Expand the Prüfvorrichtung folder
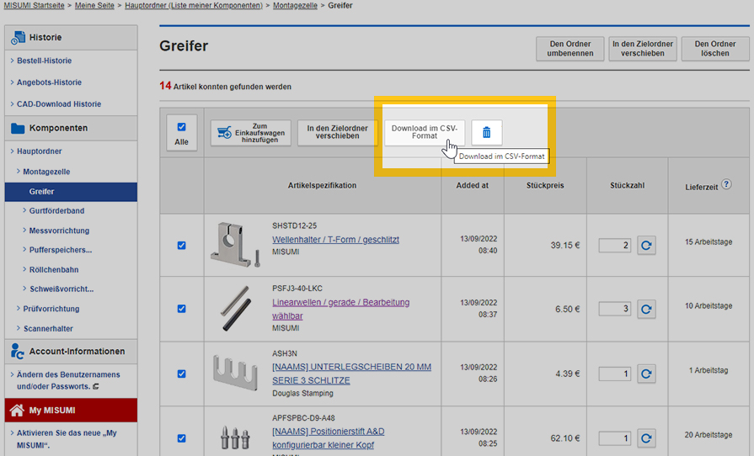Image resolution: width=754 pixels, height=456 pixels. click(x=19, y=309)
